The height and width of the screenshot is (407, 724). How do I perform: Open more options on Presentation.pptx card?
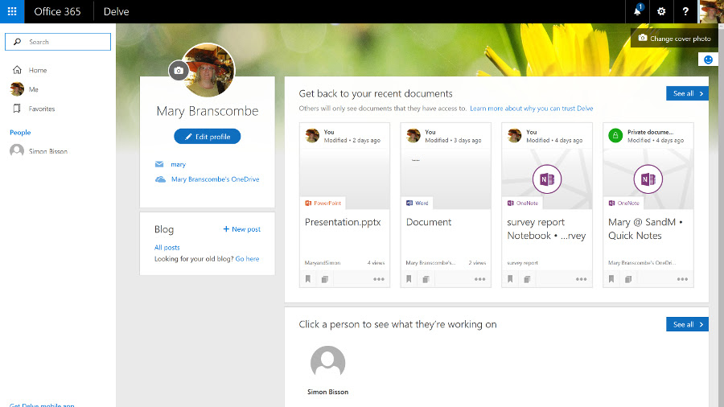click(379, 279)
